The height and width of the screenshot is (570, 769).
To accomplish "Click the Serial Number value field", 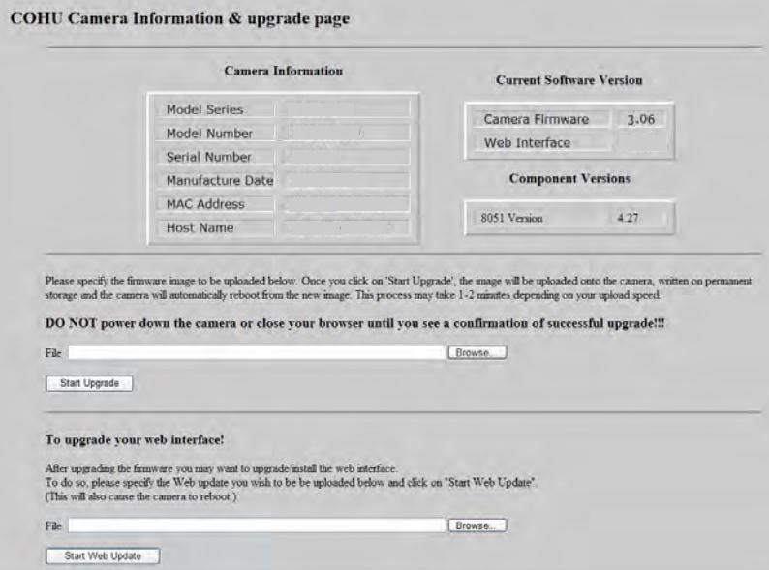I will [345, 157].
